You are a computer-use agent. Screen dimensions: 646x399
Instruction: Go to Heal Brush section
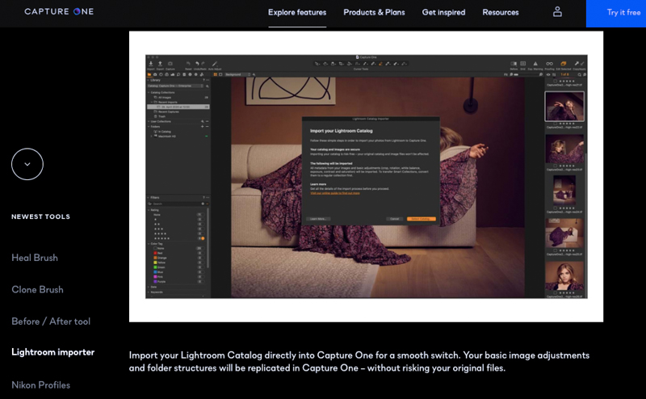[x=35, y=258]
